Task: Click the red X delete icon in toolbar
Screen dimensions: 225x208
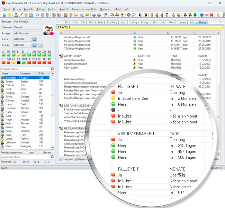Action: point(211,15)
